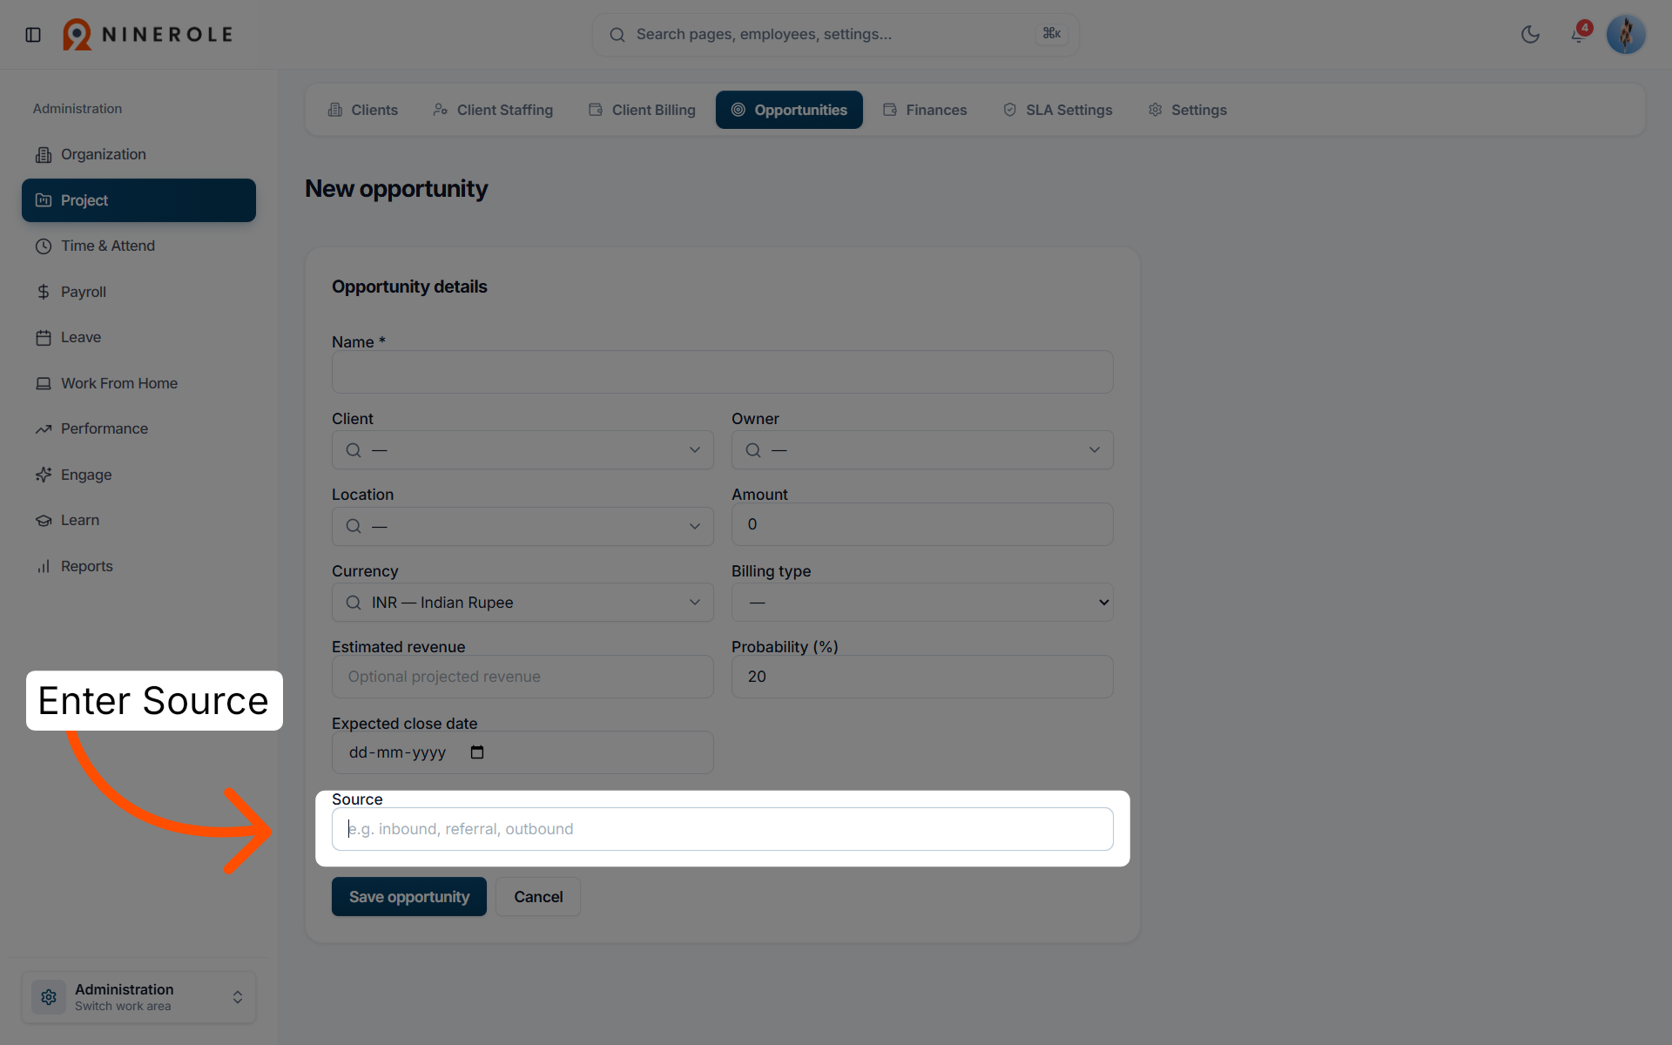The width and height of the screenshot is (1672, 1045).
Task: Open the Payroll section
Action: [139, 292]
